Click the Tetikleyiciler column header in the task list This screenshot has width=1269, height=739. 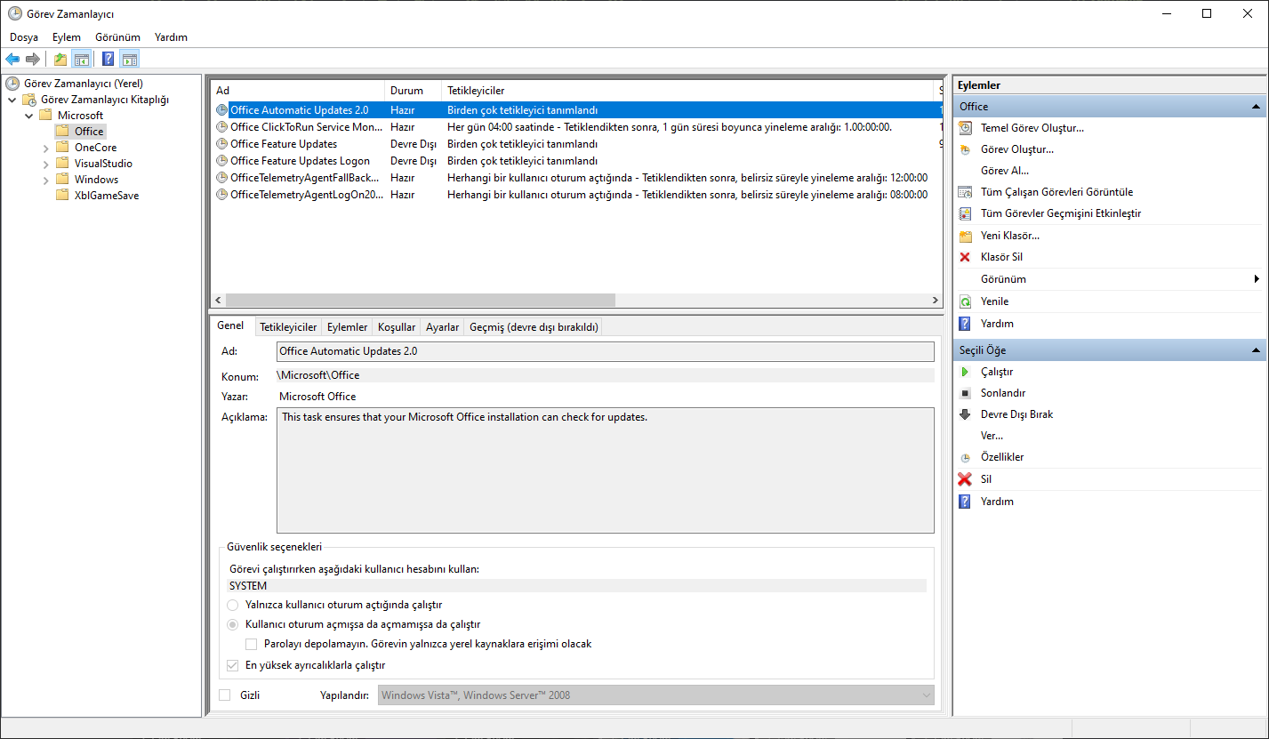pos(688,91)
